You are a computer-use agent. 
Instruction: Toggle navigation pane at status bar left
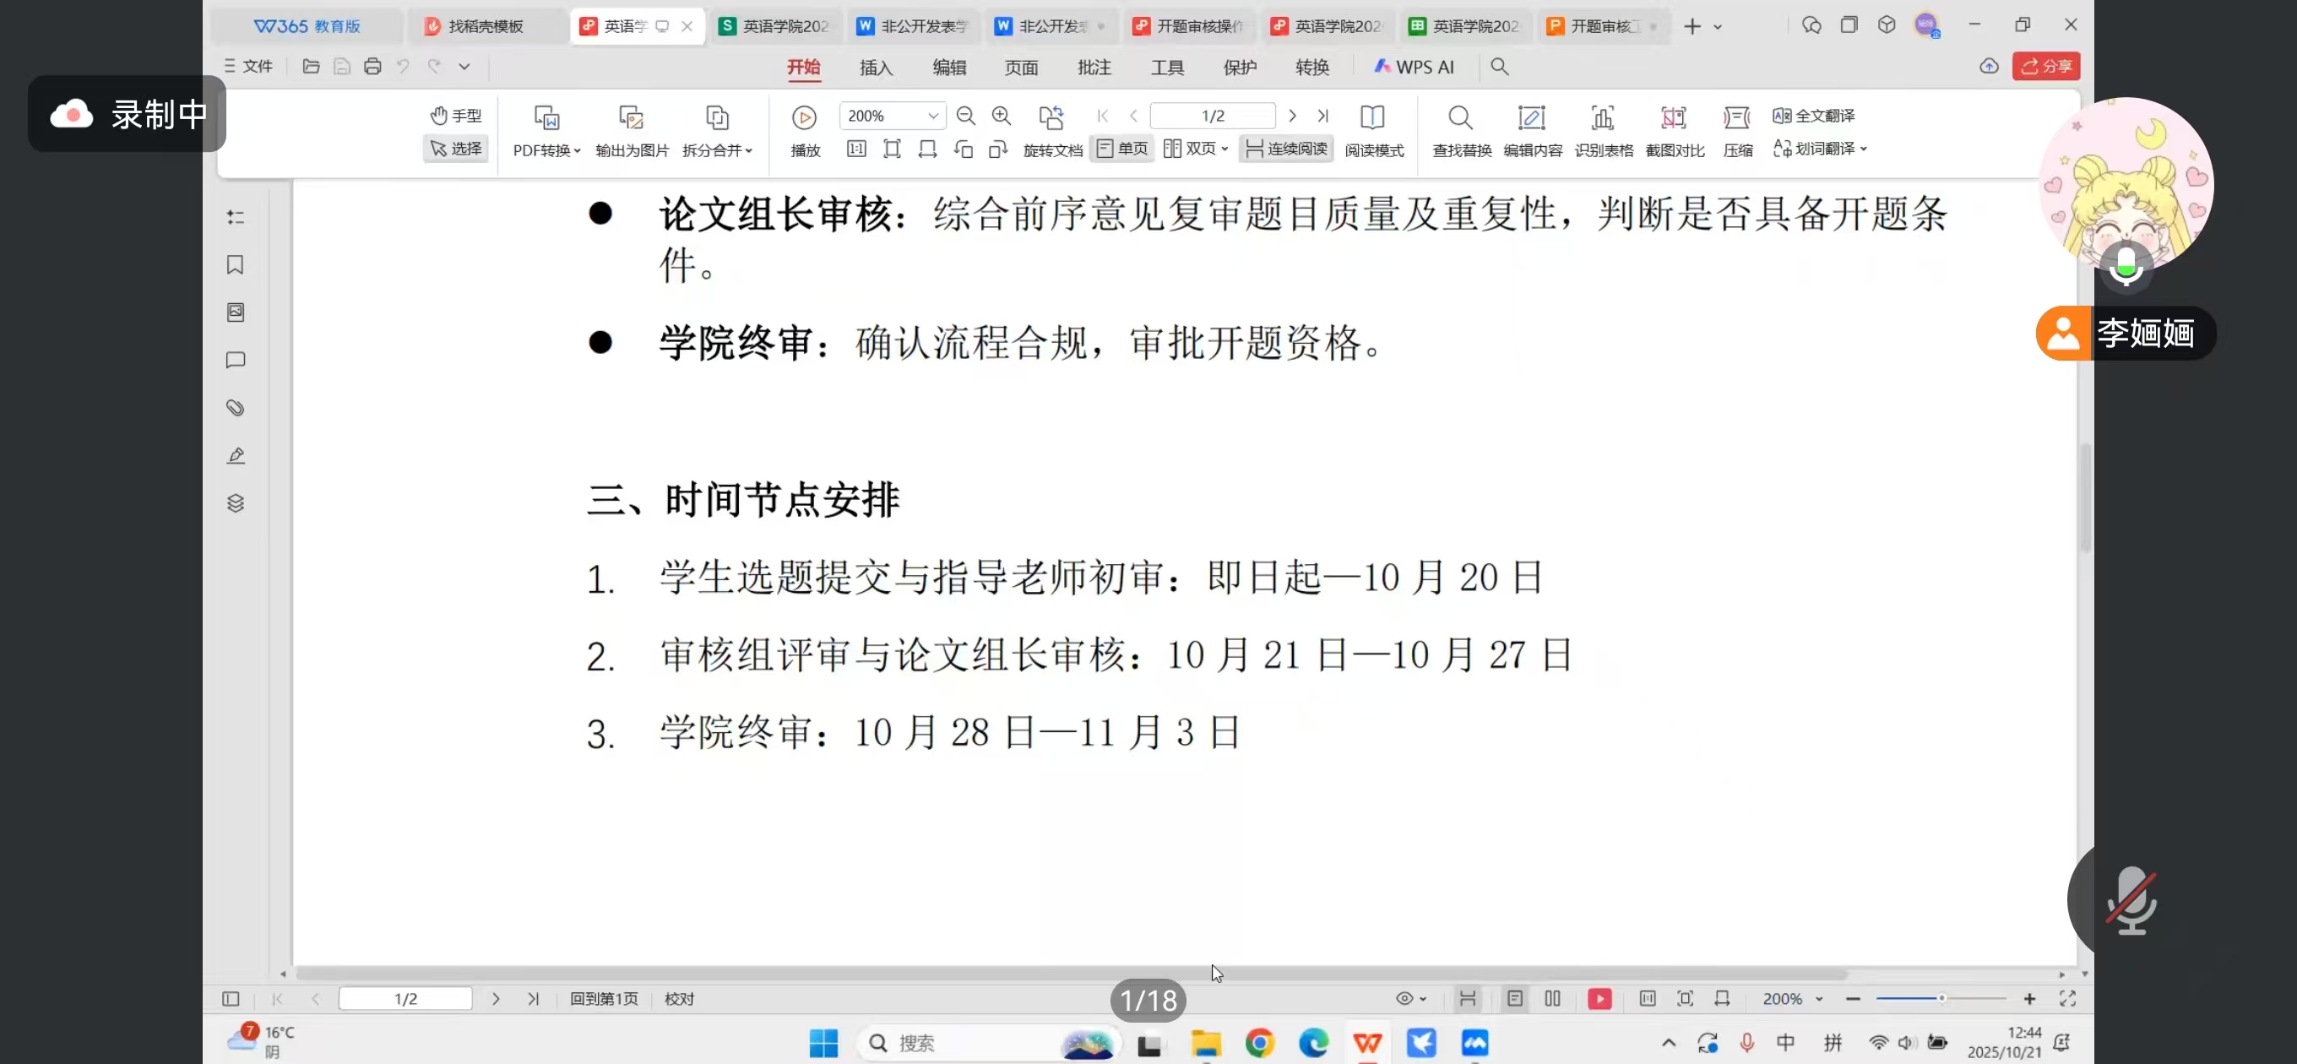(x=231, y=999)
